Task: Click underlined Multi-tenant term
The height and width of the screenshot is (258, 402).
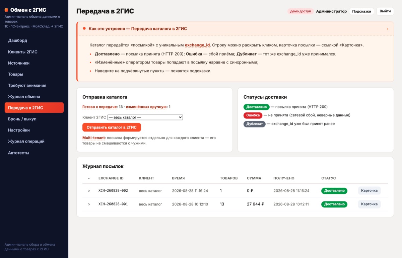Action: (93, 138)
